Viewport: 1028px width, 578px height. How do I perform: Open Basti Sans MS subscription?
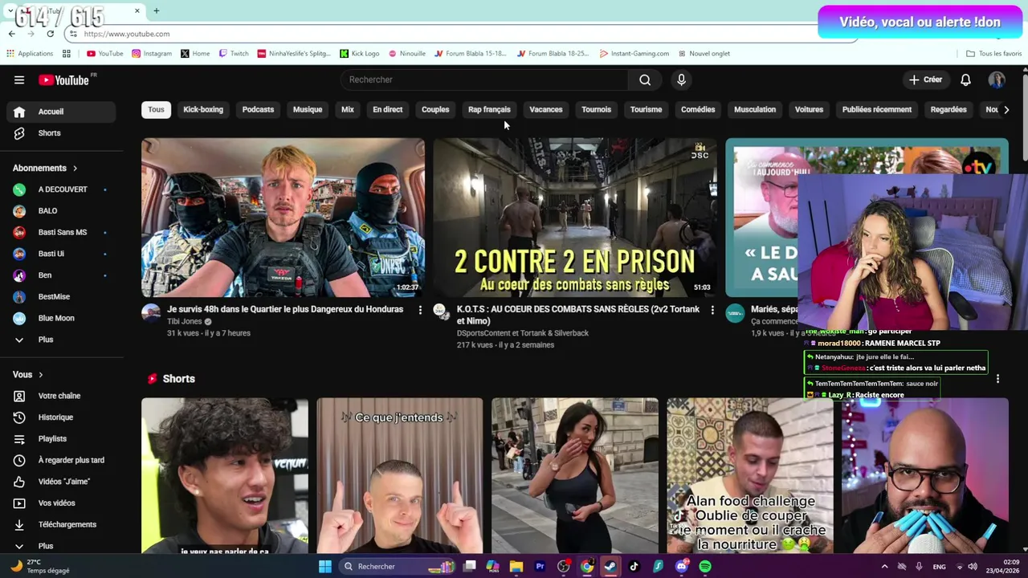(61, 232)
